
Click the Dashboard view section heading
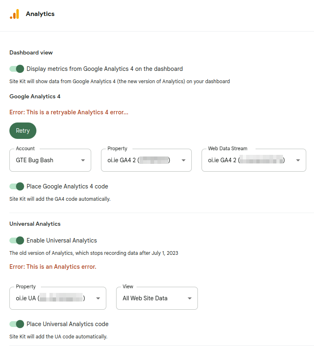click(x=31, y=52)
